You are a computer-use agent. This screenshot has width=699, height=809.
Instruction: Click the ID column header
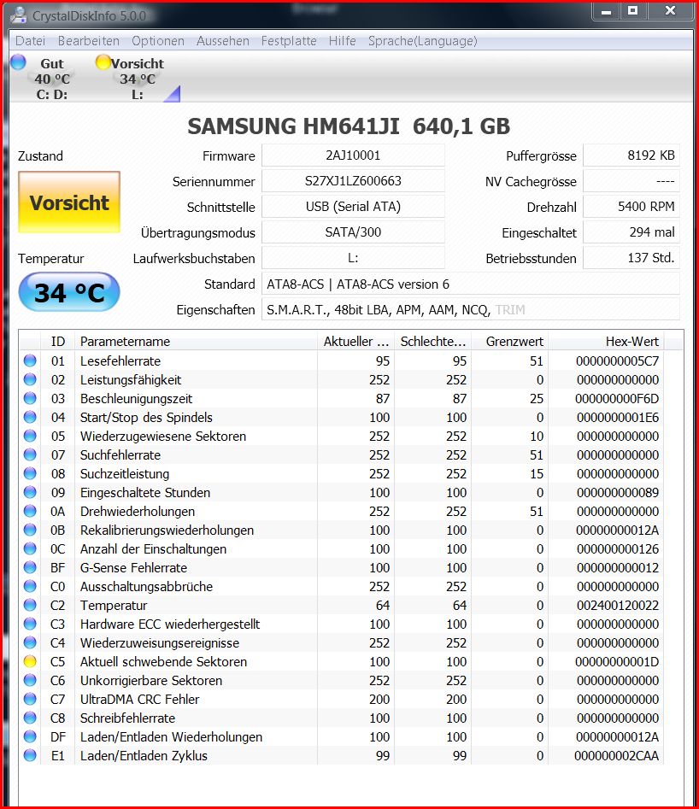pyautogui.click(x=58, y=342)
